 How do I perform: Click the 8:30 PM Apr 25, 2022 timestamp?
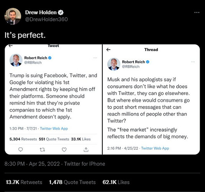(32, 164)
